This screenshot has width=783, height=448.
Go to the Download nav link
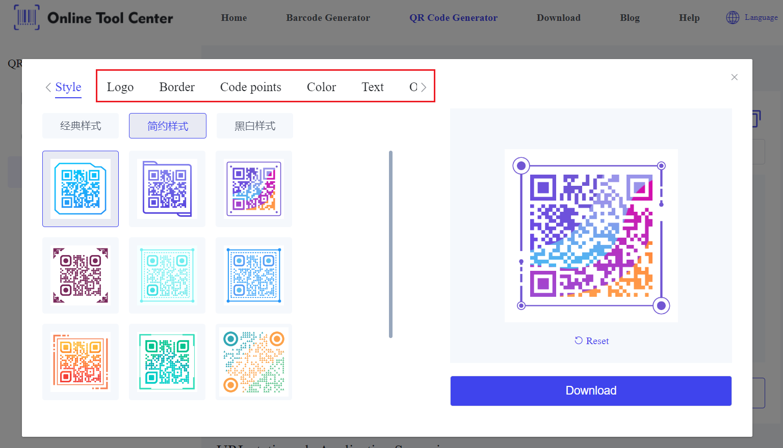pos(559,18)
